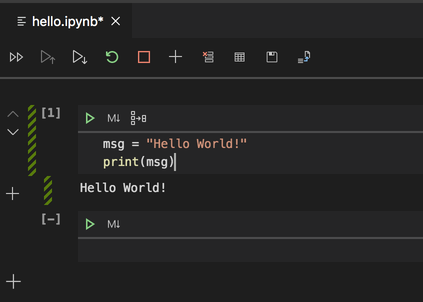Switch second cell to Markdown
Image resolution: width=423 pixels, height=302 pixels.
click(114, 224)
